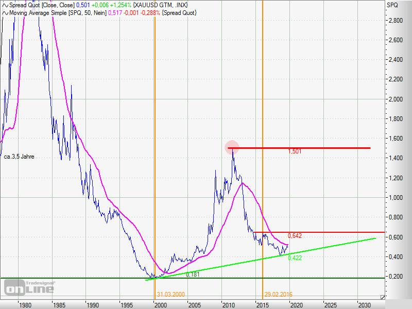Click the y-axis label "1,800"
This screenshot has width=412, height=309.
click(x=396, y=119)
